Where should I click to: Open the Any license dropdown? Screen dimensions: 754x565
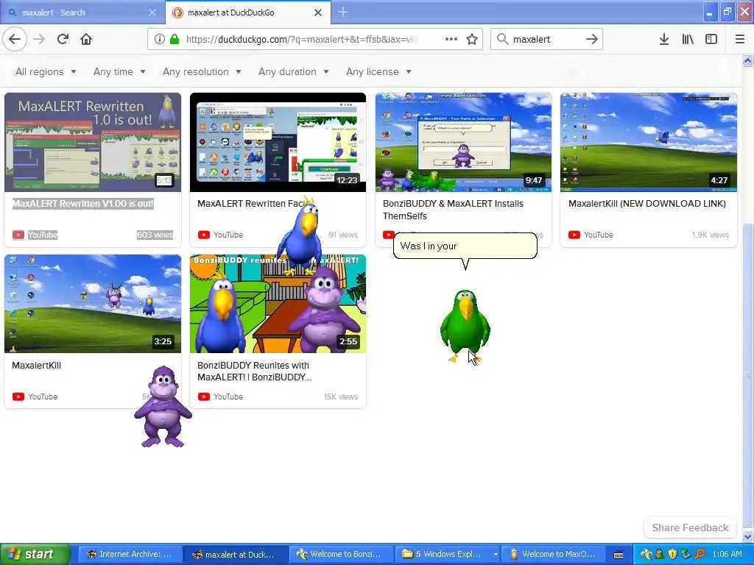click(x=378, y=71)
